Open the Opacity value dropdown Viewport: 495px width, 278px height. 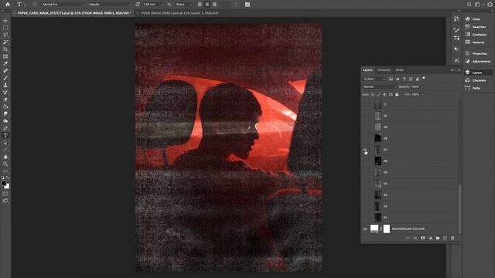click(423, 87)
